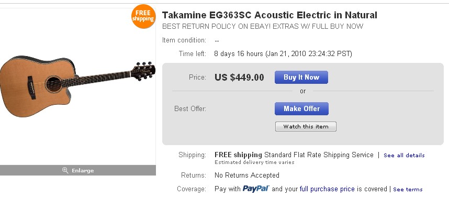
Task: Click the Enlarge label under the photo
Action: pos(83,171)
